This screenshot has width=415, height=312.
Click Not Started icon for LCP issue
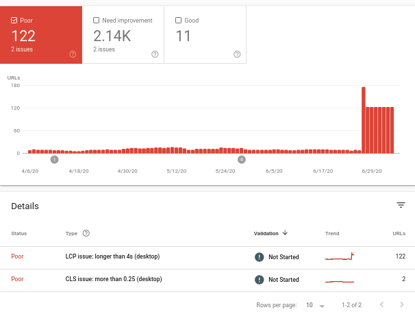coord(260,256)
